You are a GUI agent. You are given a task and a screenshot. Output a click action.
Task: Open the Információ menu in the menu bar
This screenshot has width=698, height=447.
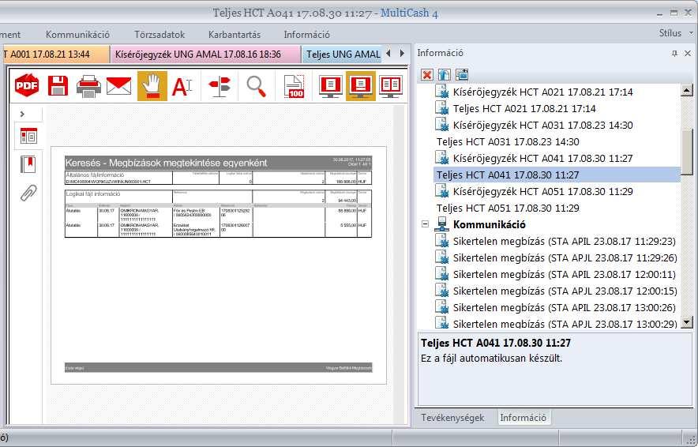306,34
